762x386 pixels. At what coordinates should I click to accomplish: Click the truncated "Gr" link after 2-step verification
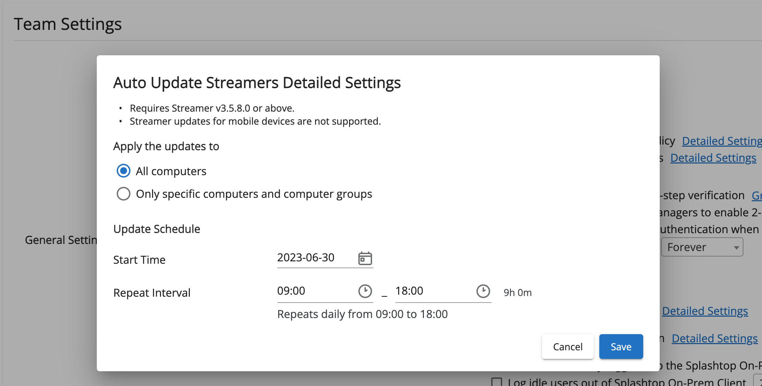[x=757, y=195]
